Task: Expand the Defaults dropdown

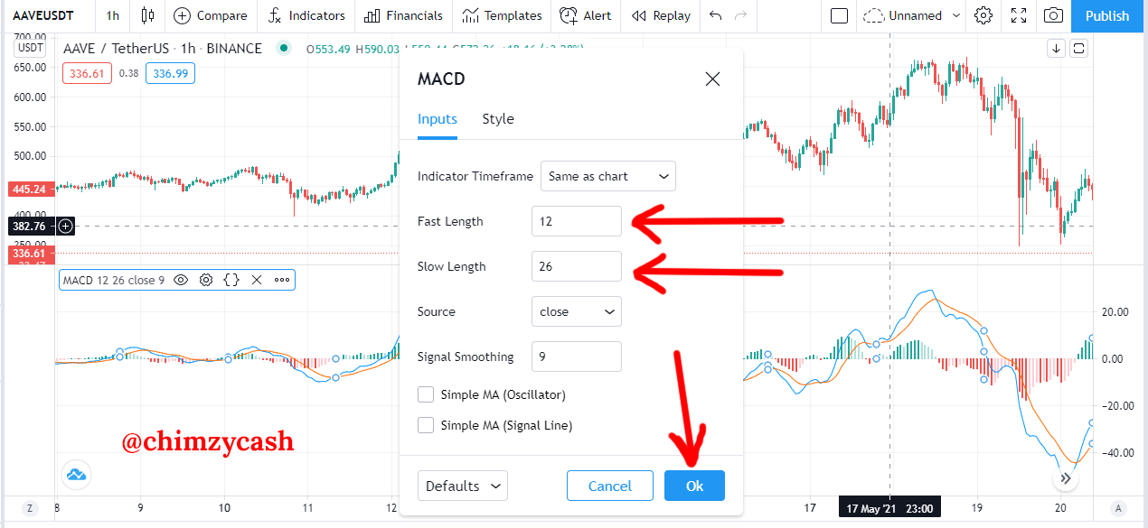Action: [463, 486]
